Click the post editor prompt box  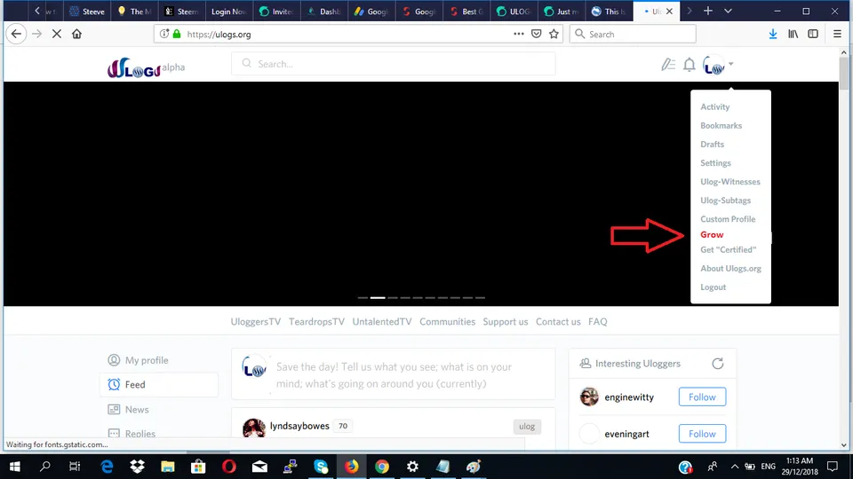[x=394, y=375]
